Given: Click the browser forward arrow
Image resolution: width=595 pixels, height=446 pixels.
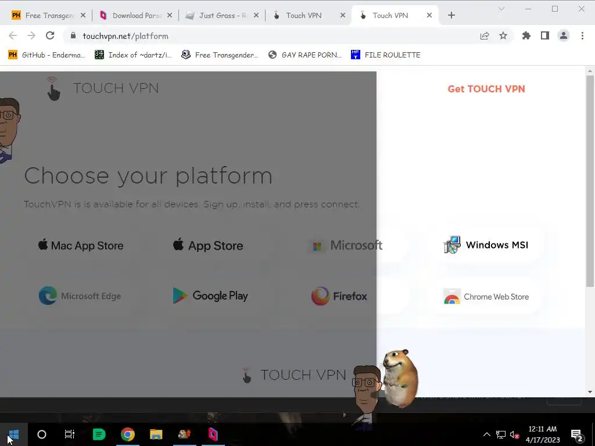Looking at the screenshot, I should pyautogui.click(x=31, y=35).
